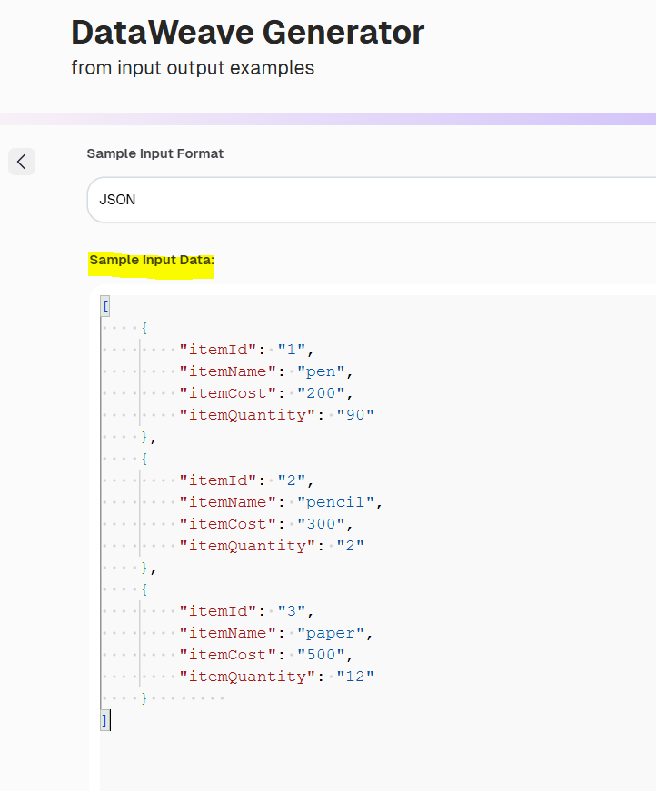Click the line "itemCost": "500"
Image resolution: width=656 pixels, height=791 pixels.
coord(266,655)
